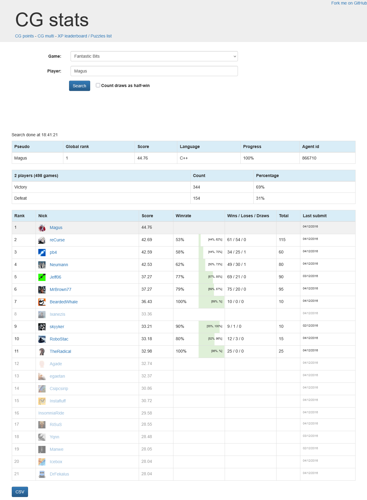367x500 pixels.
Task: Click Icebox avatar icon
Action: [42, 462]
